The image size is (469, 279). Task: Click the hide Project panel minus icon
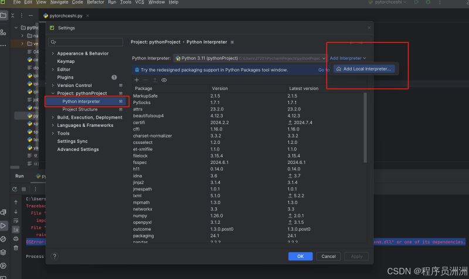click(30, 16)
